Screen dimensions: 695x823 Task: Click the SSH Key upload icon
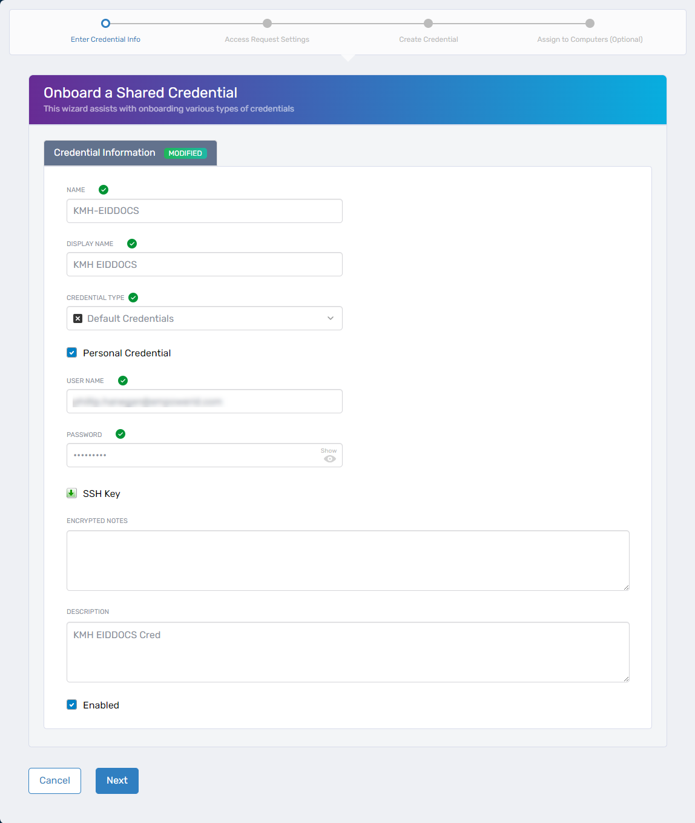click(x=71, y=493)
